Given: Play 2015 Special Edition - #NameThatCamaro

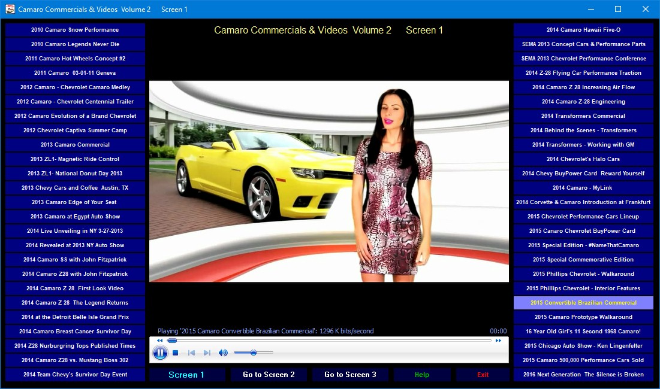Looking at the screenshot, I should point(583,245).
